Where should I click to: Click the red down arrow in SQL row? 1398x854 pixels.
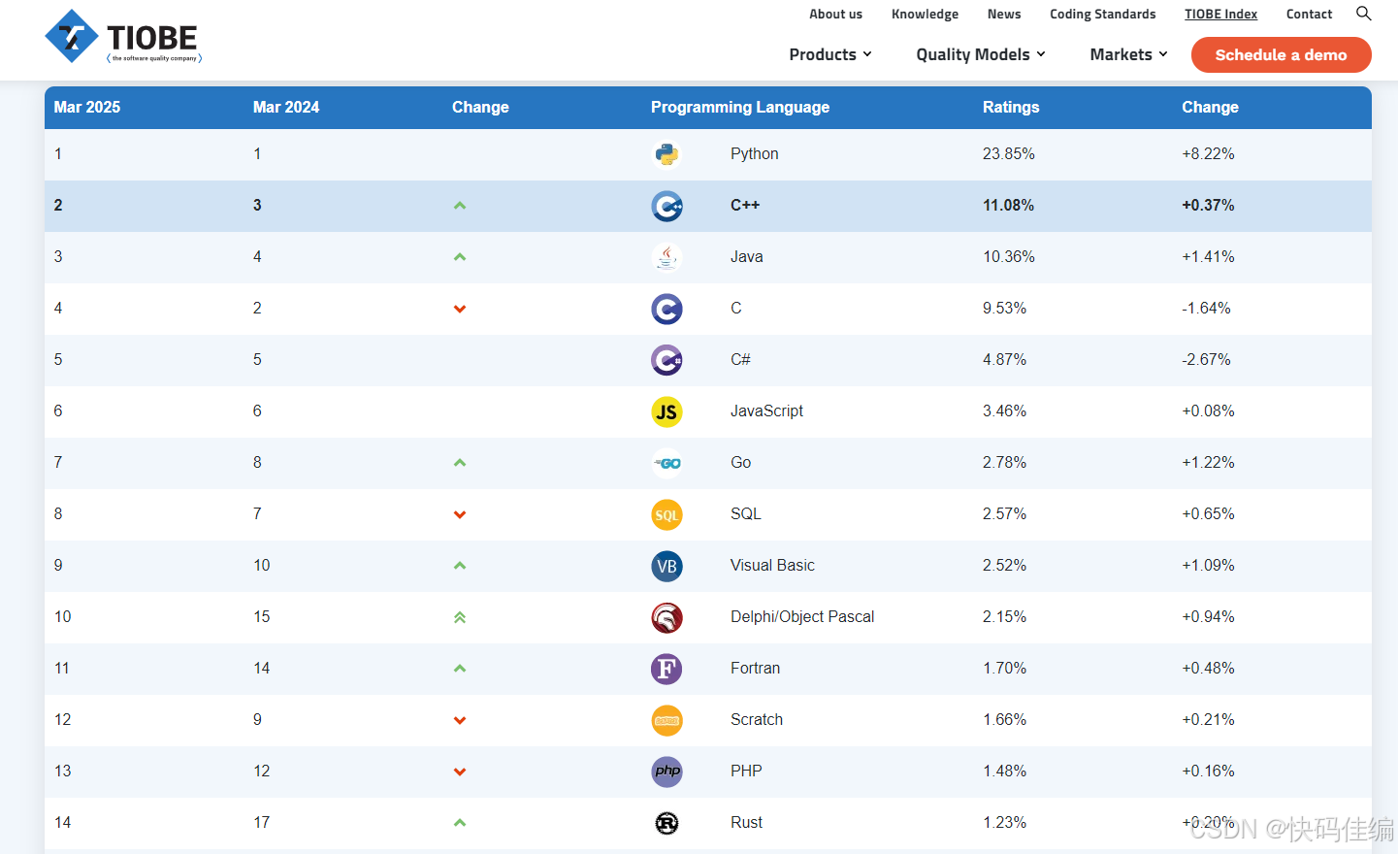tap(460, 514)
